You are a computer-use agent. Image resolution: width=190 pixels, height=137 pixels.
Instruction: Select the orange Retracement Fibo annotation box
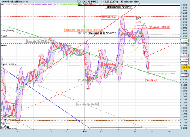[84, 30]
